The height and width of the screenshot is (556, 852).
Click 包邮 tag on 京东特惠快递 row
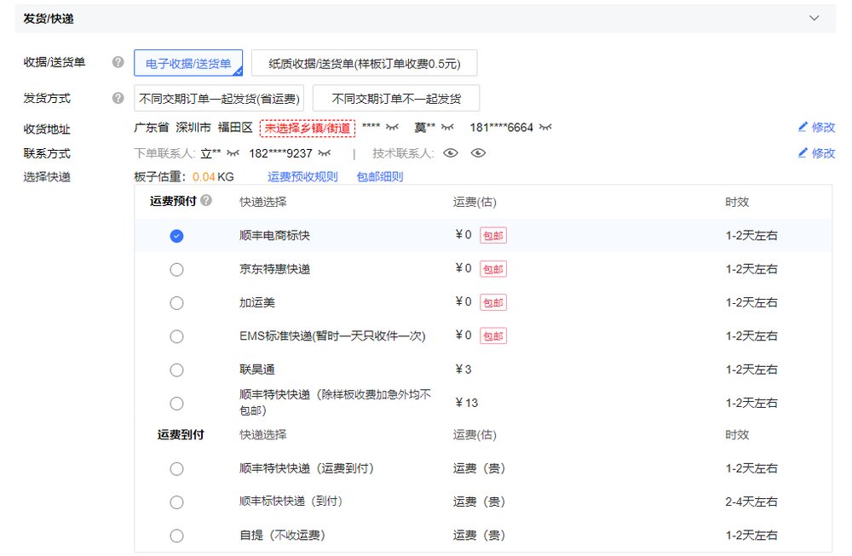coord(493,269)
